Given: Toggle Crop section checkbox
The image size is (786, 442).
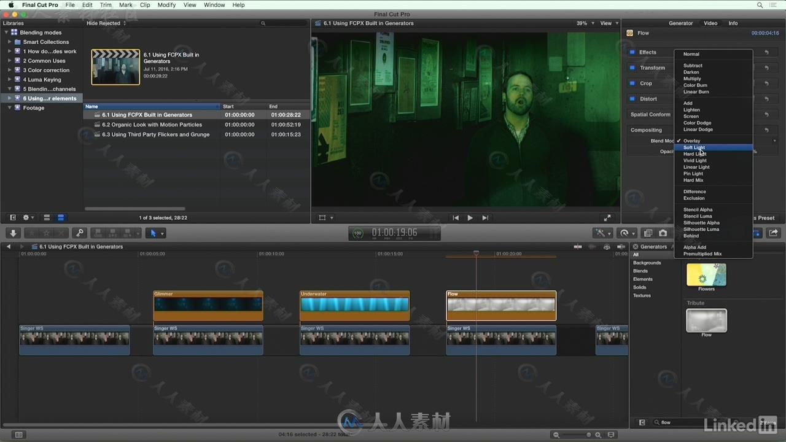Looking at the screenshot, I should tap(632, 83).
